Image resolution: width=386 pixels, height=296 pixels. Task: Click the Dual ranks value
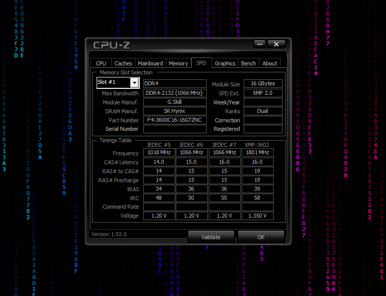pyautogui.click(x=263, y=111)
